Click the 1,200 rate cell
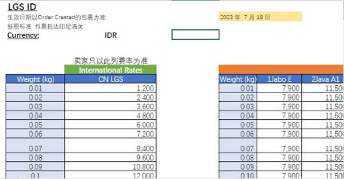Image resolution: width=344 pixels, height=179 pixels. coord(110,88)
